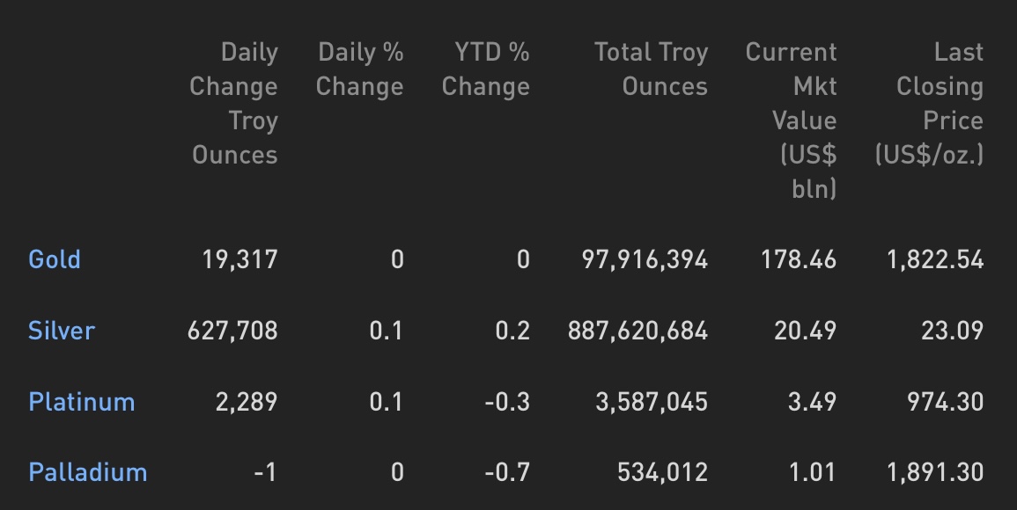Click the Daily Change Troy Ounces header
1017x510 pixels.
click(234, 103)
